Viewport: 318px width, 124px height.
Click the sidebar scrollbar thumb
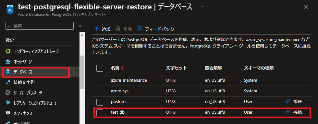82,72
